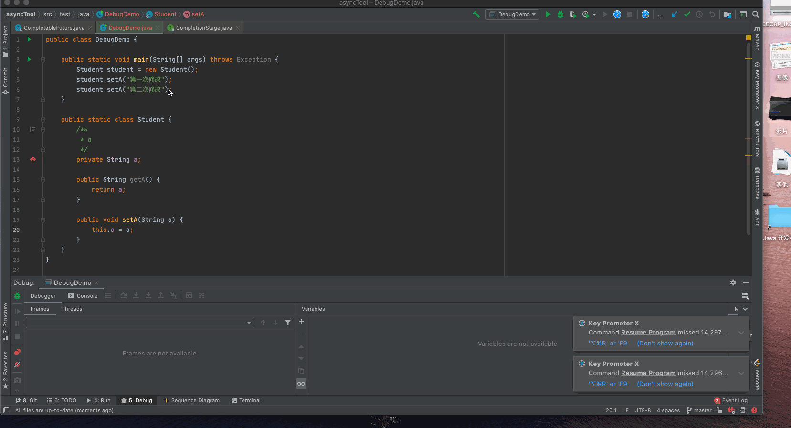Toggle Mute Breakpoints in the Debug panel
791x428 pixels.
pyautogui.click(x=17, y=365)
